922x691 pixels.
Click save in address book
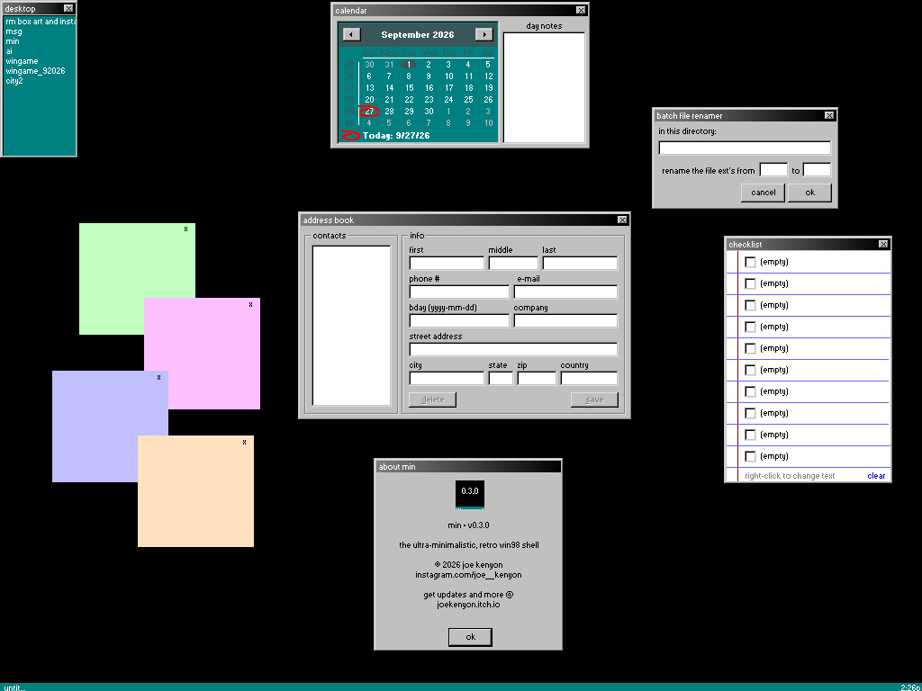594,399
